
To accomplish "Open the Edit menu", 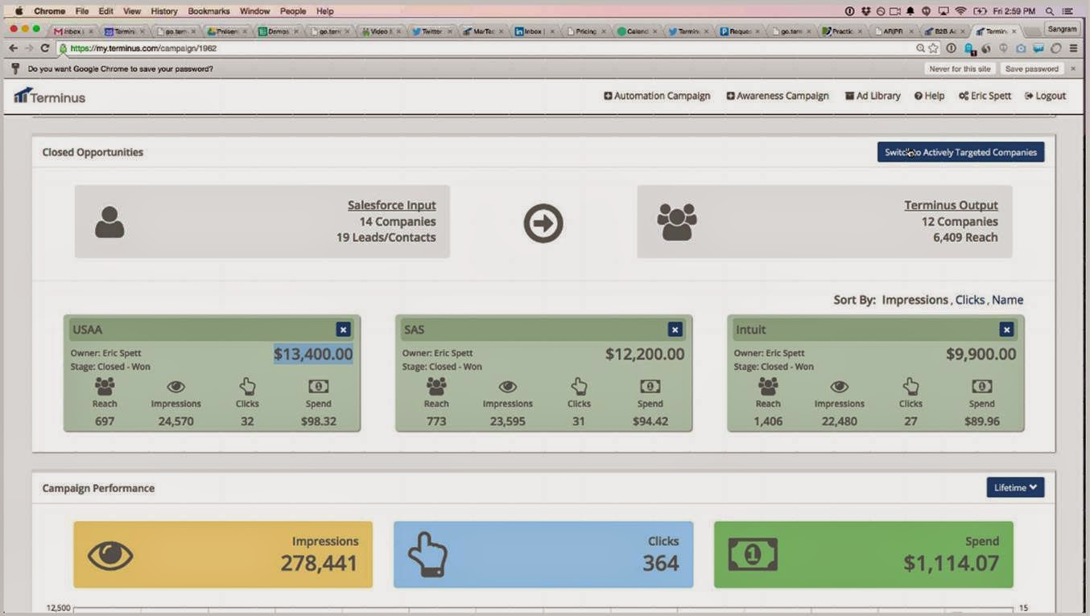I will (105, 11).
